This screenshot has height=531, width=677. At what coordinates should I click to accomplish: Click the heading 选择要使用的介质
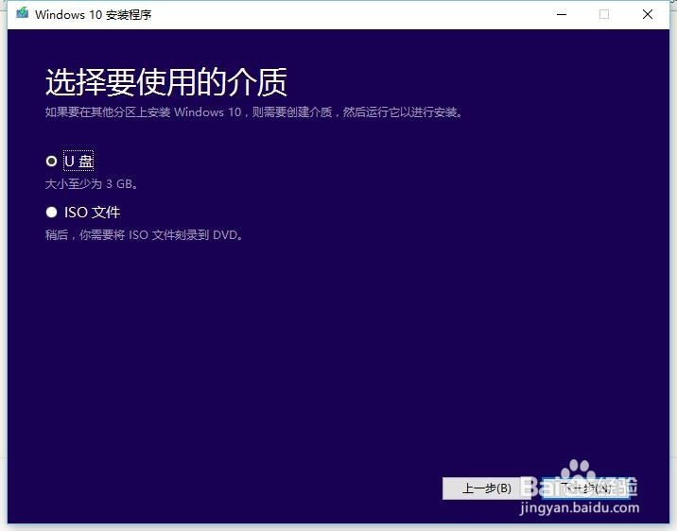tap(166, 82)
